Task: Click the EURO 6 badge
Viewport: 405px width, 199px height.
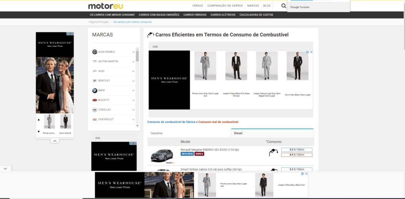Action: point(199,154)
